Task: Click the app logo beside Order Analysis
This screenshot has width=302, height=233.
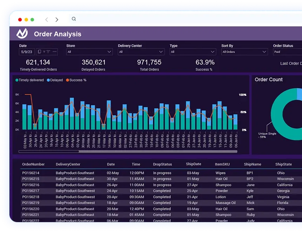Action: pyautogui.click(x=22, y=34)
